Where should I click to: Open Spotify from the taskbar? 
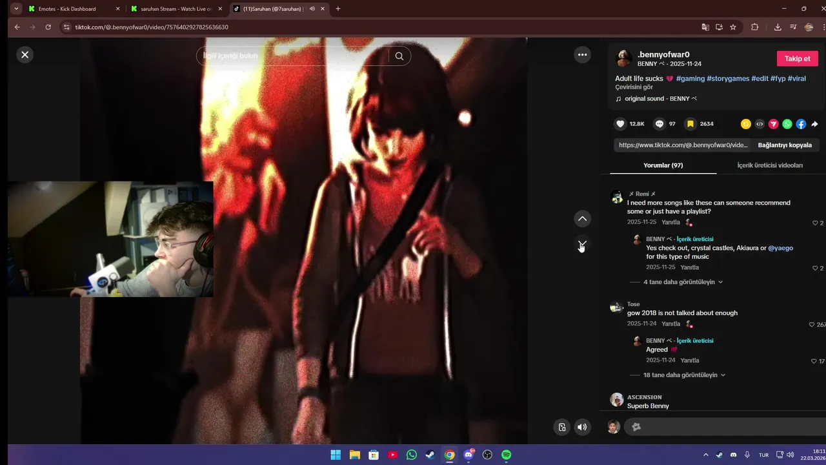tap(507, 455)
